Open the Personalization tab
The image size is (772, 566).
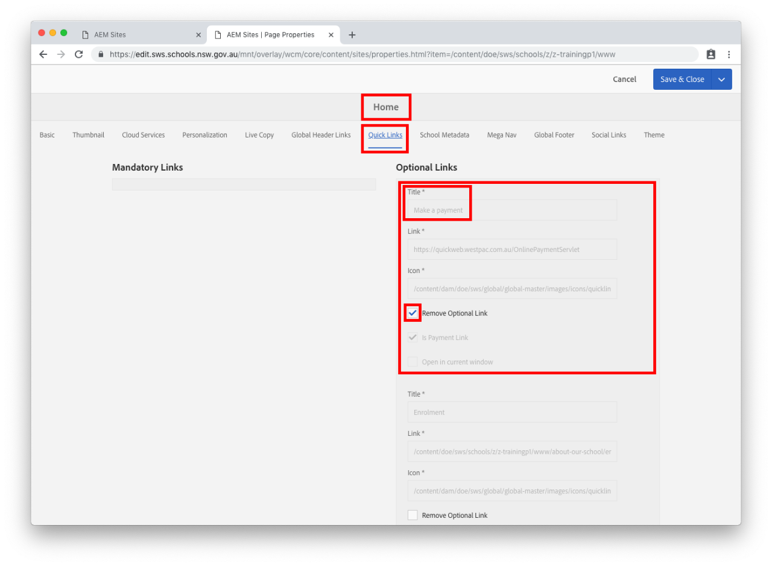point(205,135)
